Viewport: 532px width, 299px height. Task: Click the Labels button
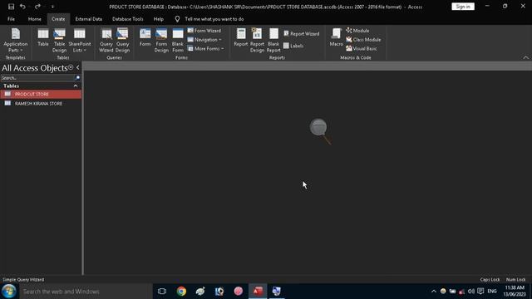293,46
